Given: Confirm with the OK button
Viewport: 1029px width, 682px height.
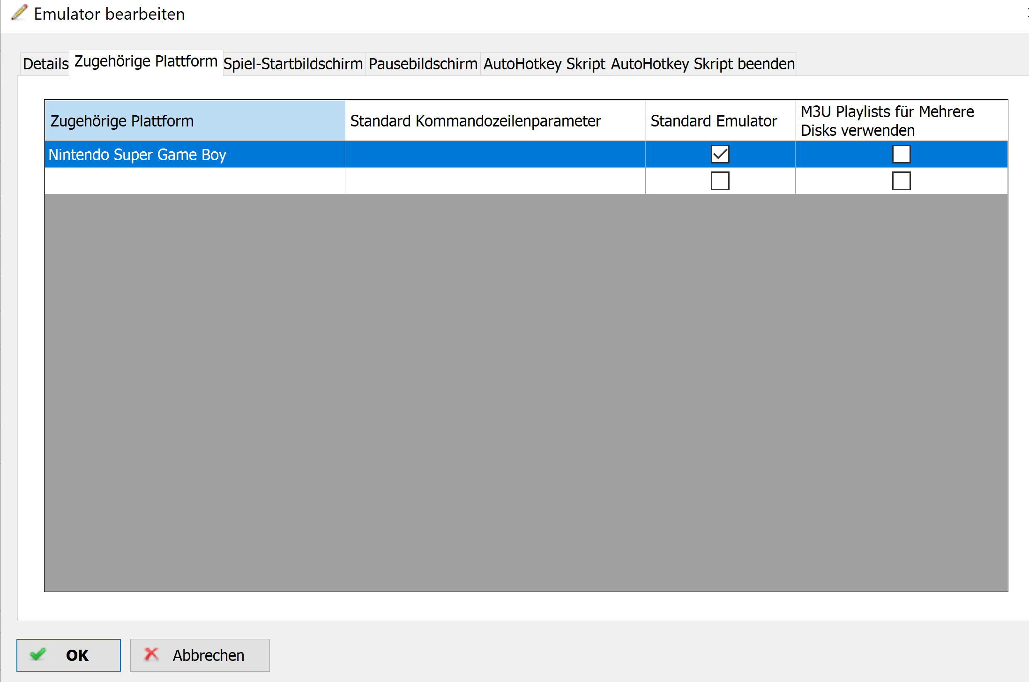Looking at the screenshot, I should point(68,655).
